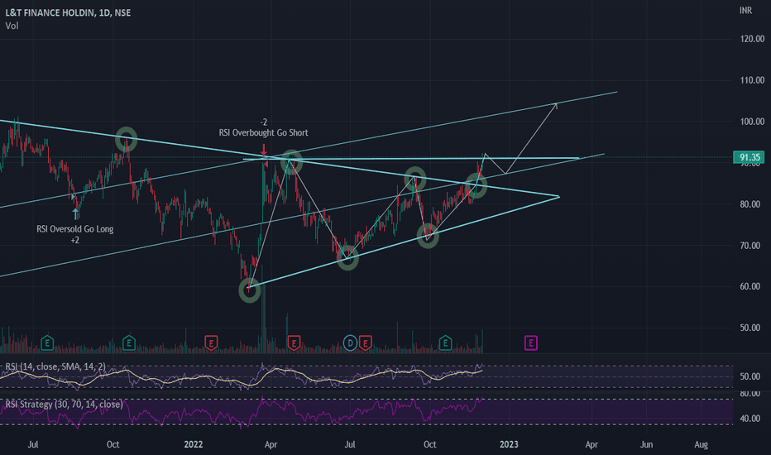The image size is (771, 455).
Task: Select the arrowhead of the projected upward move
Action: point(556,105)
